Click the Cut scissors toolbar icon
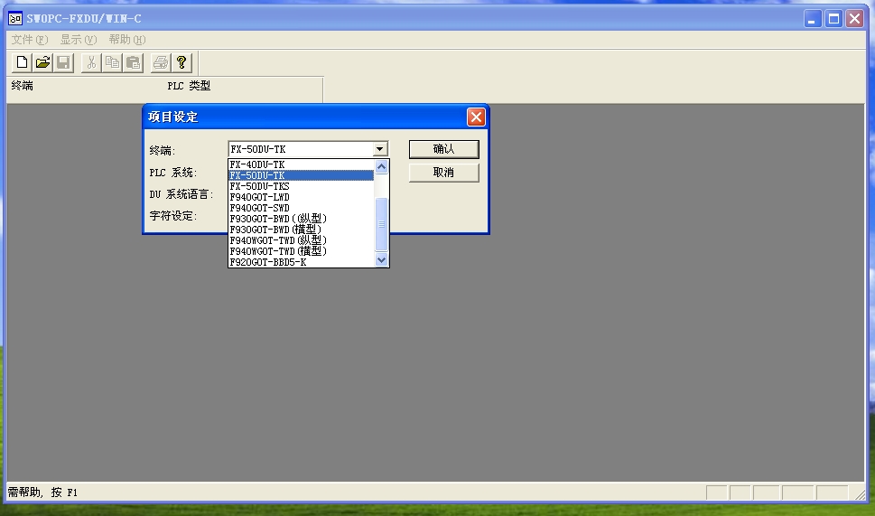875x516 pixels. pos(91,62)
